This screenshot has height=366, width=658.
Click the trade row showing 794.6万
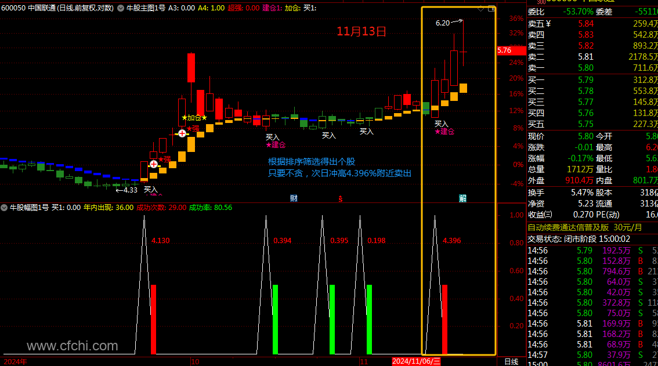(x=592, y=271)
